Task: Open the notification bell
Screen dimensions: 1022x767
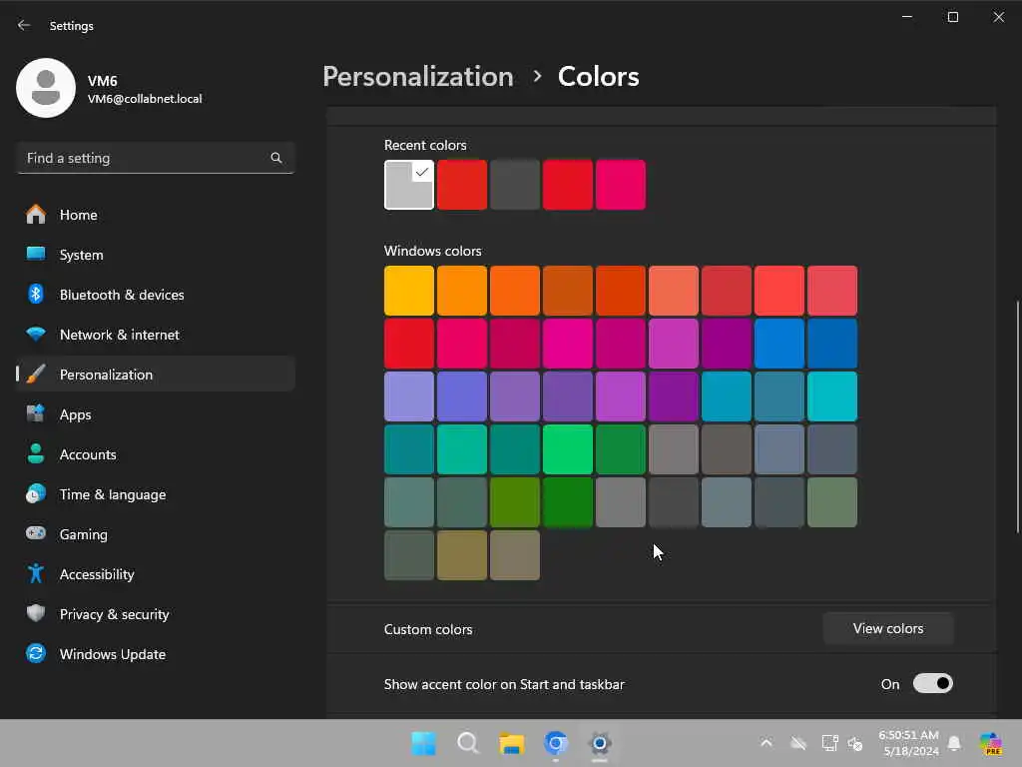Action: point(954,743)
